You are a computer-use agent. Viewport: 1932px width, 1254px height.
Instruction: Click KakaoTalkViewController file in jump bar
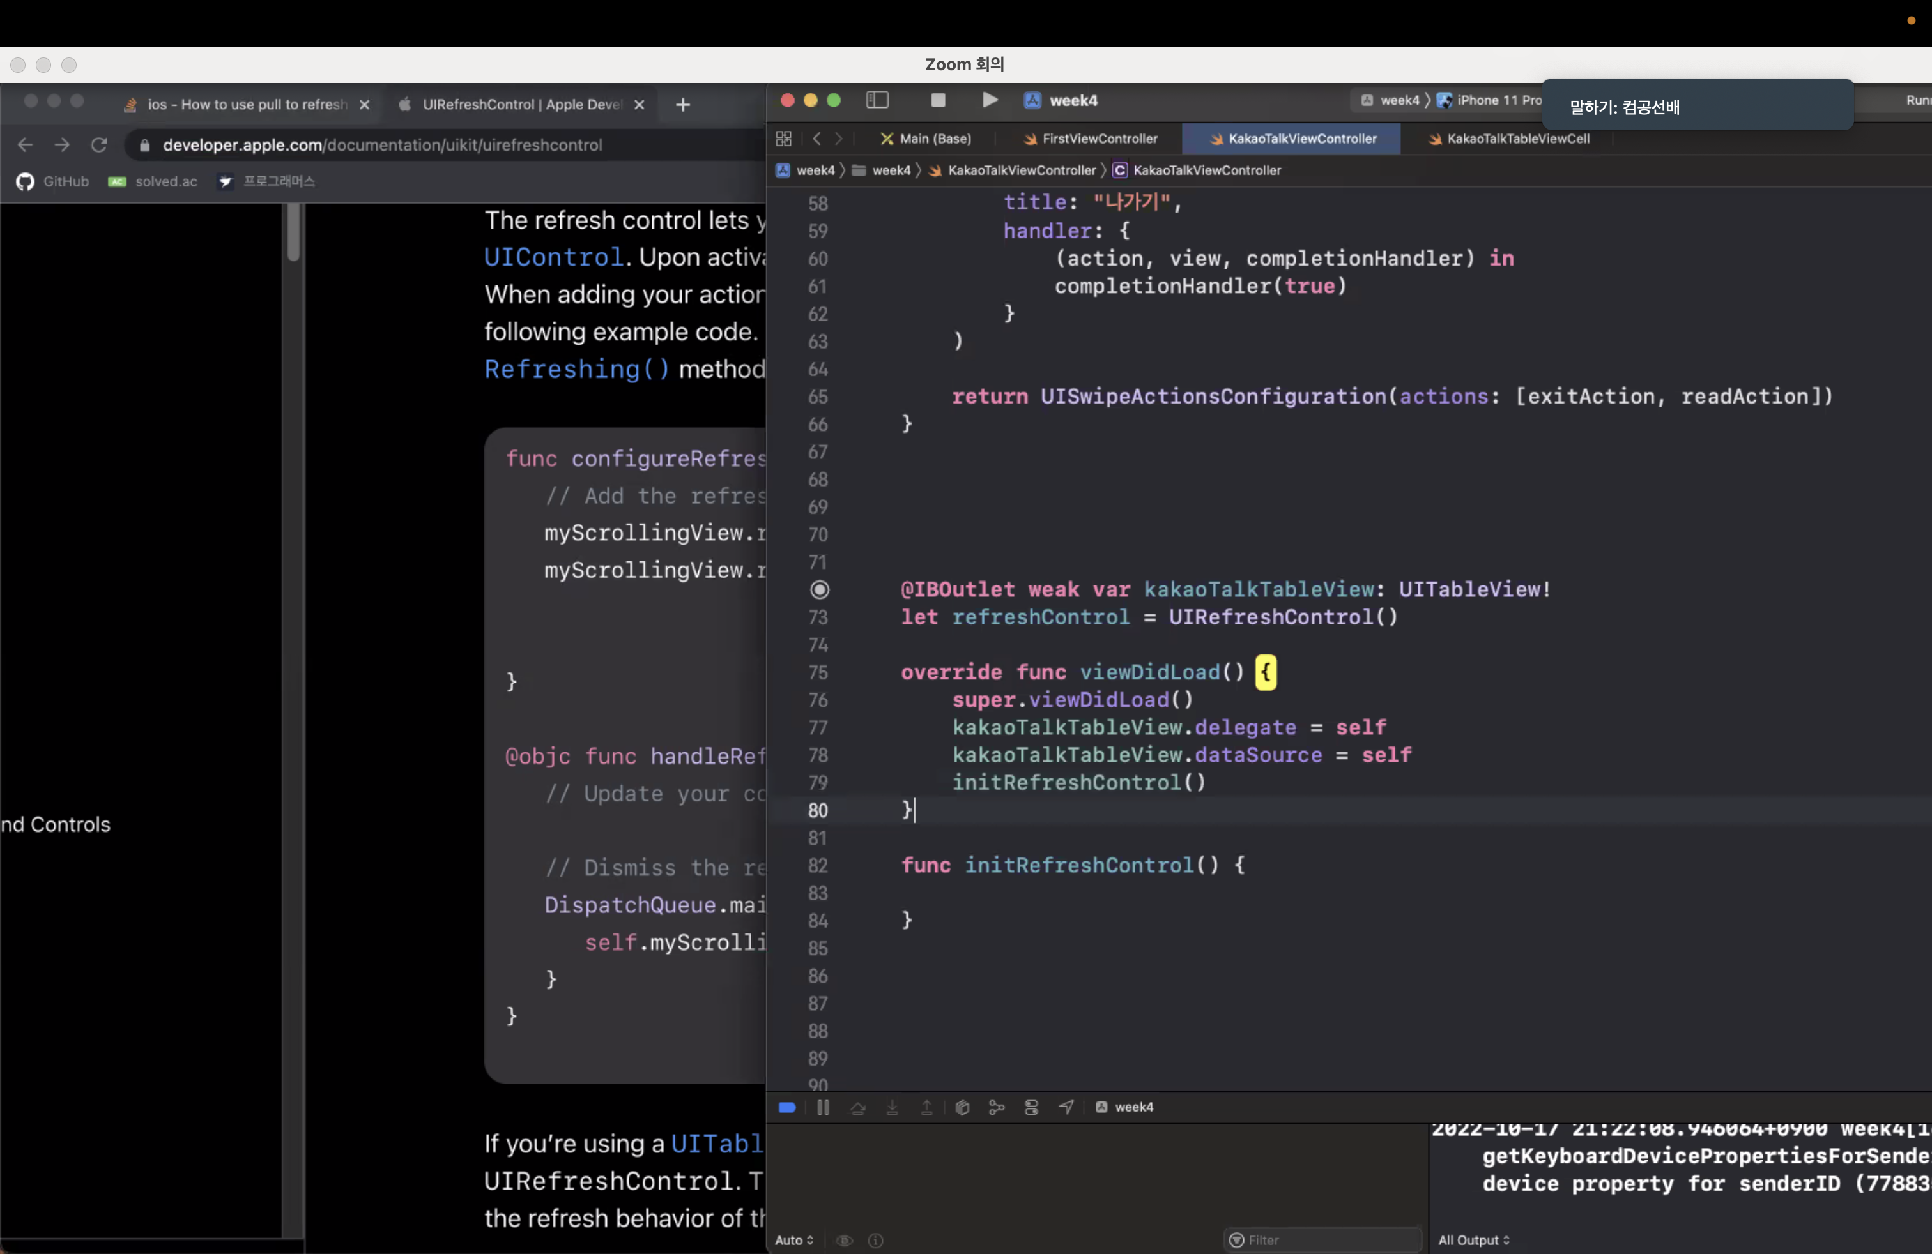tap(1012, 170)
